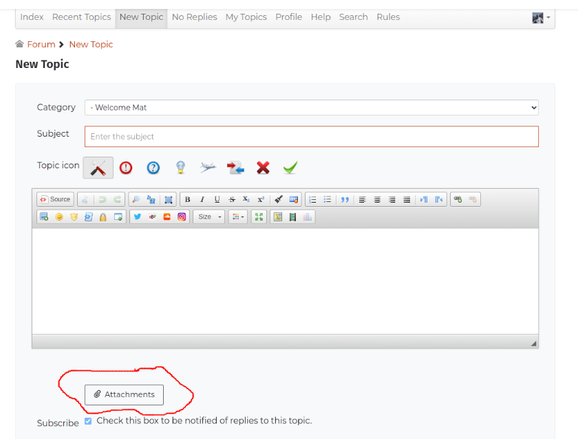578x439 pixels.
Task: Toggle bold formatting in editor toolbar
Action: click(187, 200)
